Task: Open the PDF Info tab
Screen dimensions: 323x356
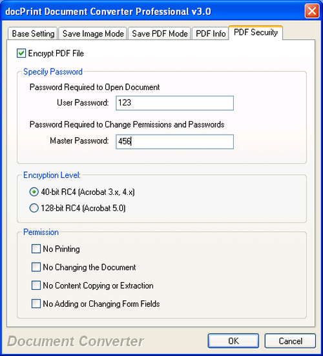Action: click(211, 34)
